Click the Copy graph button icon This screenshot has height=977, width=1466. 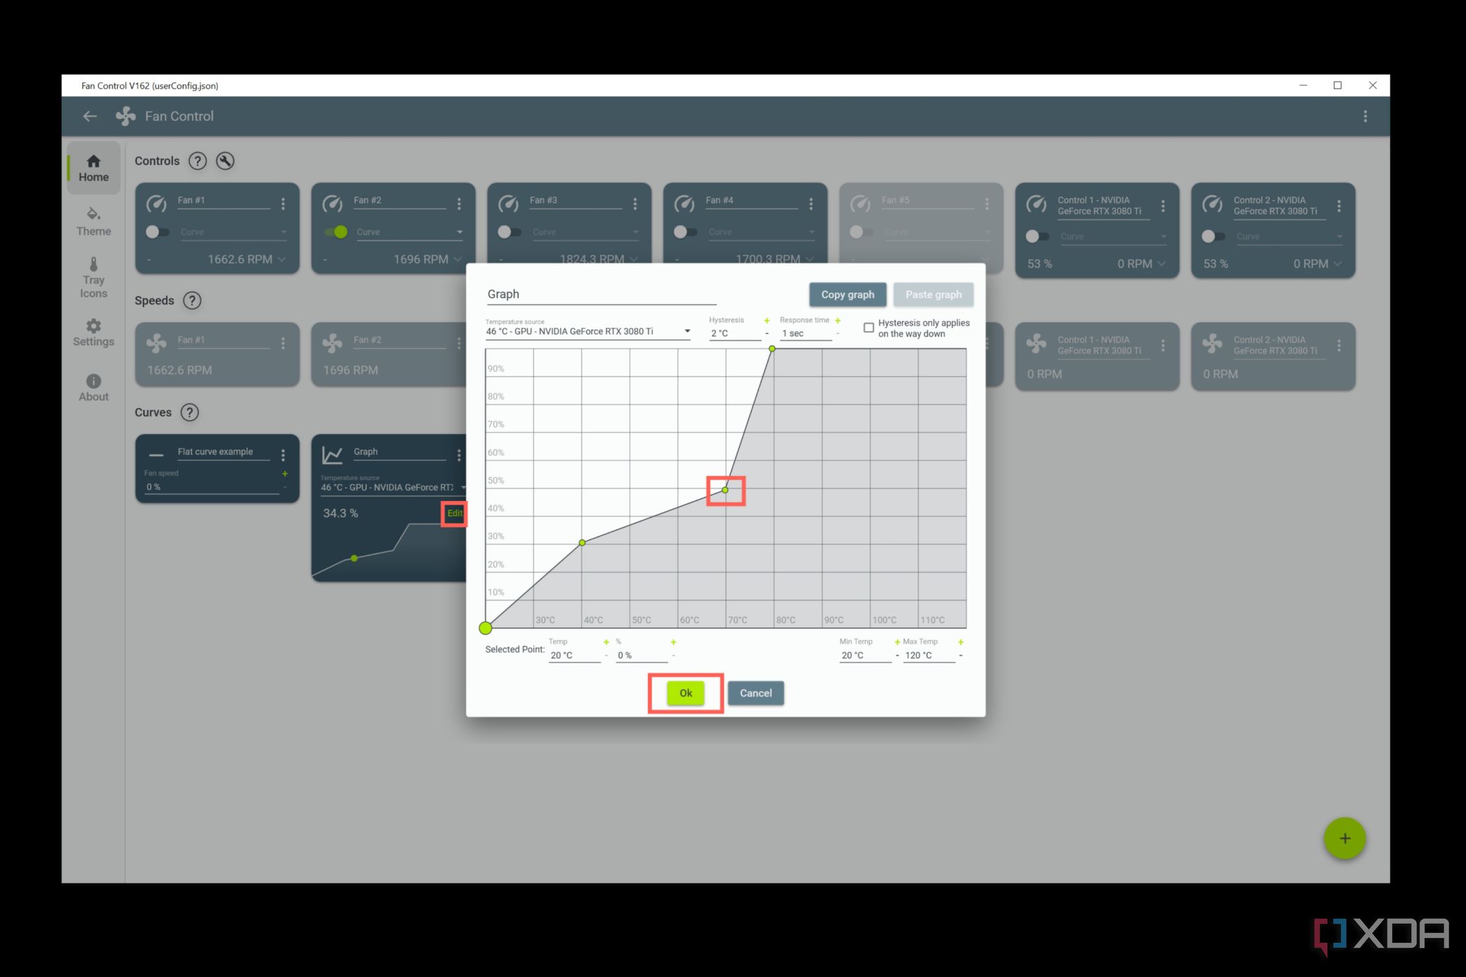847,293
